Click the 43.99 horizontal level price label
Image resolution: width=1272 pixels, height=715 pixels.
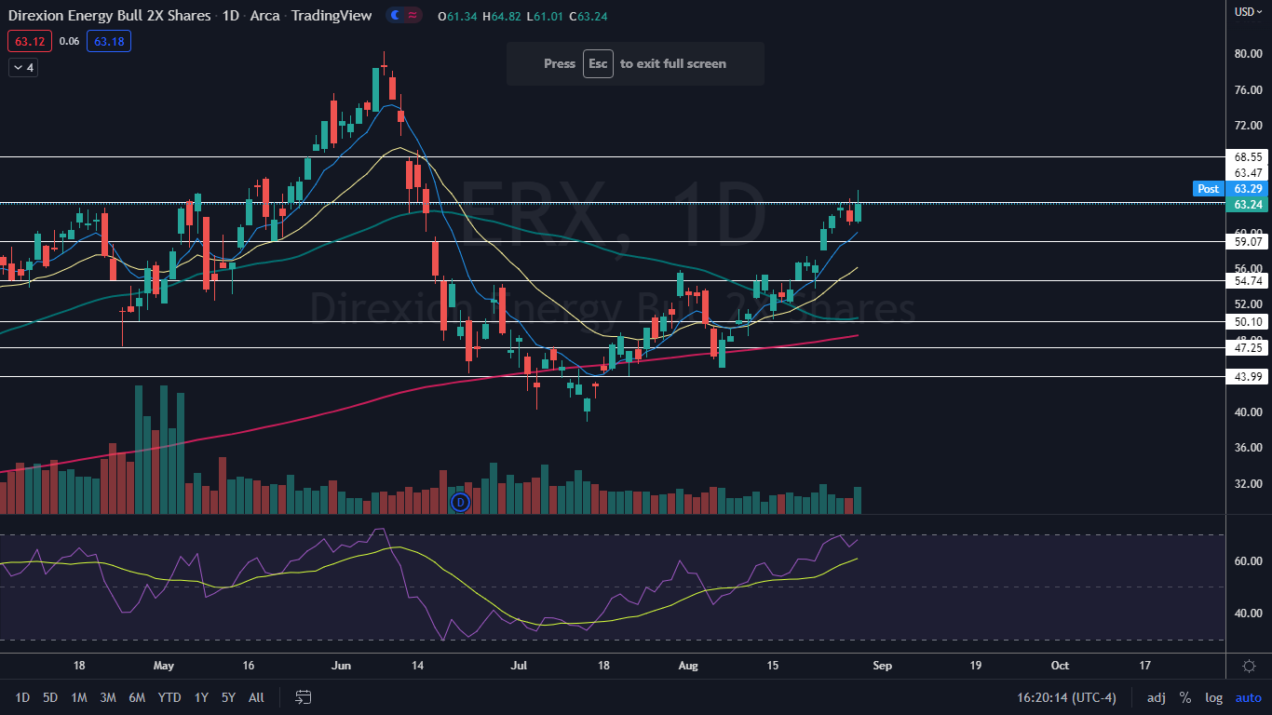(x=1248, y=376)
